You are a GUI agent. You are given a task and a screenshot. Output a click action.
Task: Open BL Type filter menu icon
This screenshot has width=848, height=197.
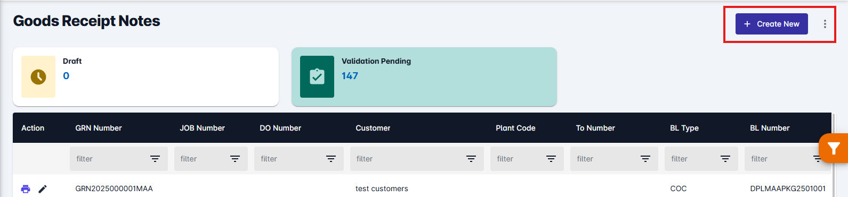click(725, 159)
